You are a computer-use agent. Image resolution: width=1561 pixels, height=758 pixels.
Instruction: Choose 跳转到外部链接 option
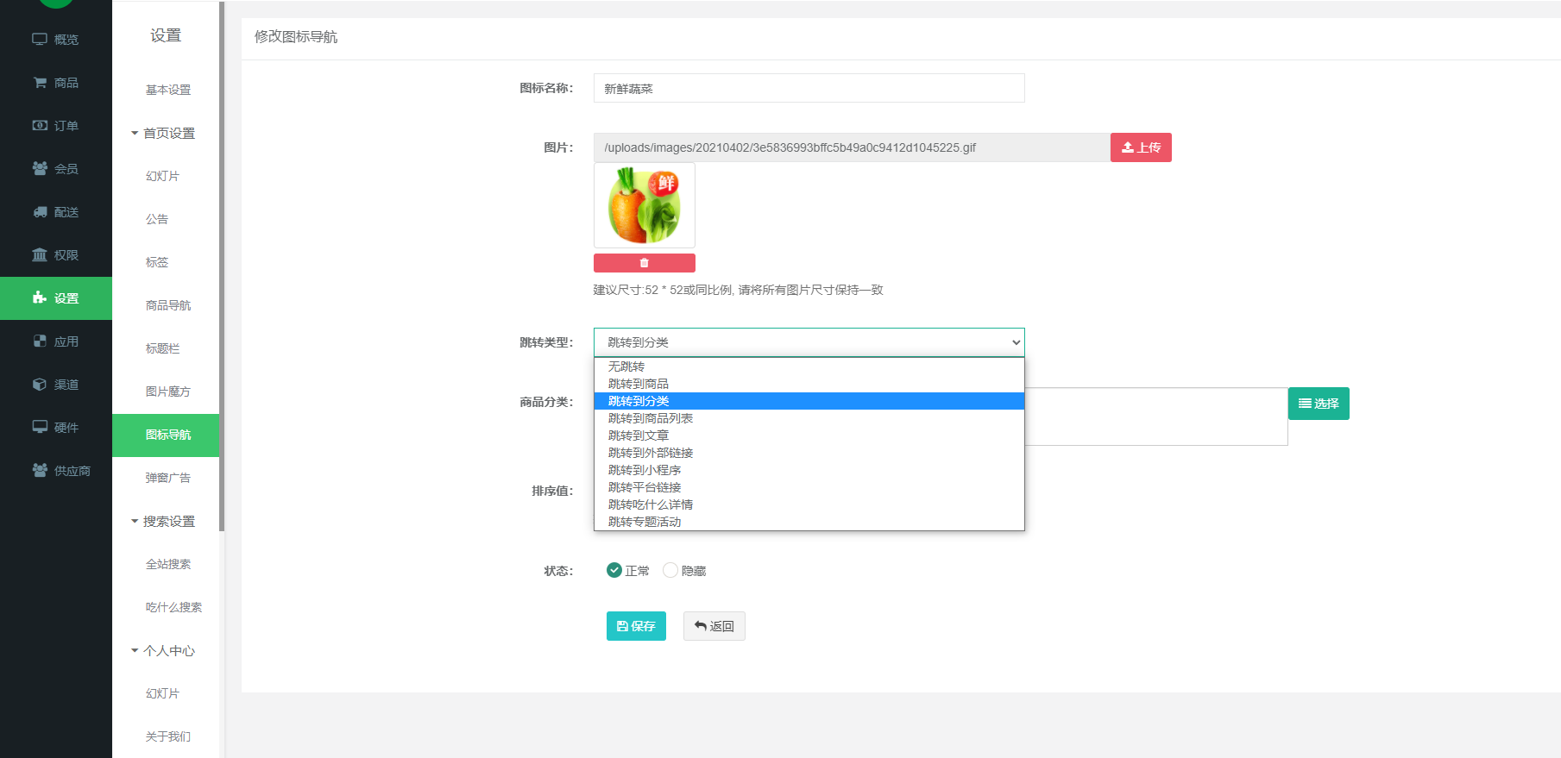coord(809,453)
